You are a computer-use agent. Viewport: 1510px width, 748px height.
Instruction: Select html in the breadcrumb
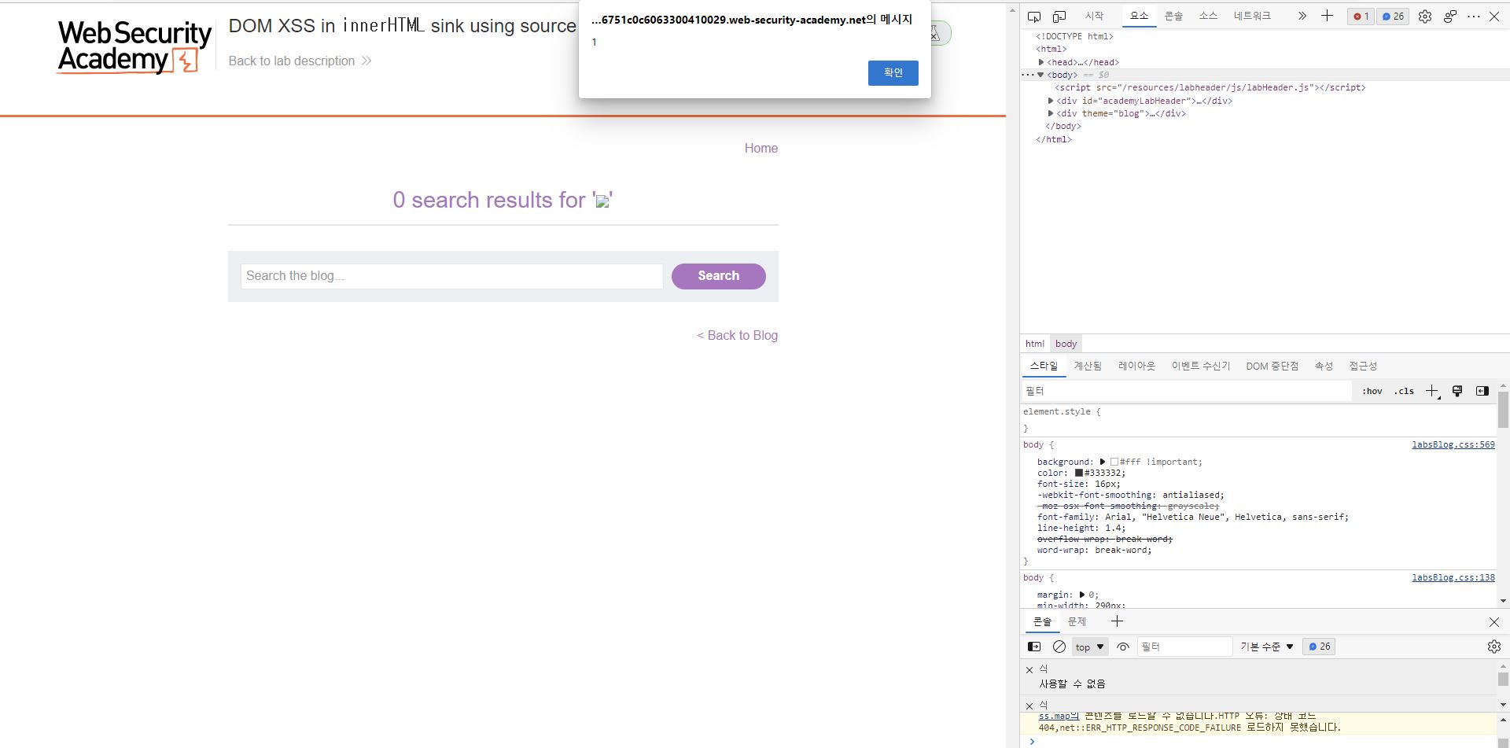(1035, 344)
